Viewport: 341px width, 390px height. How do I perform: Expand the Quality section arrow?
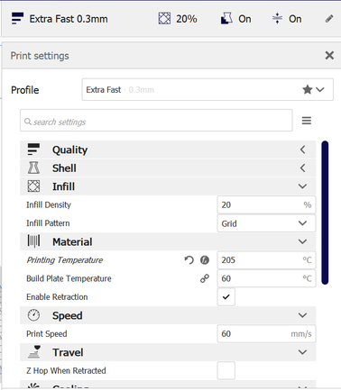pyautogui.click(x=302, y=150)
